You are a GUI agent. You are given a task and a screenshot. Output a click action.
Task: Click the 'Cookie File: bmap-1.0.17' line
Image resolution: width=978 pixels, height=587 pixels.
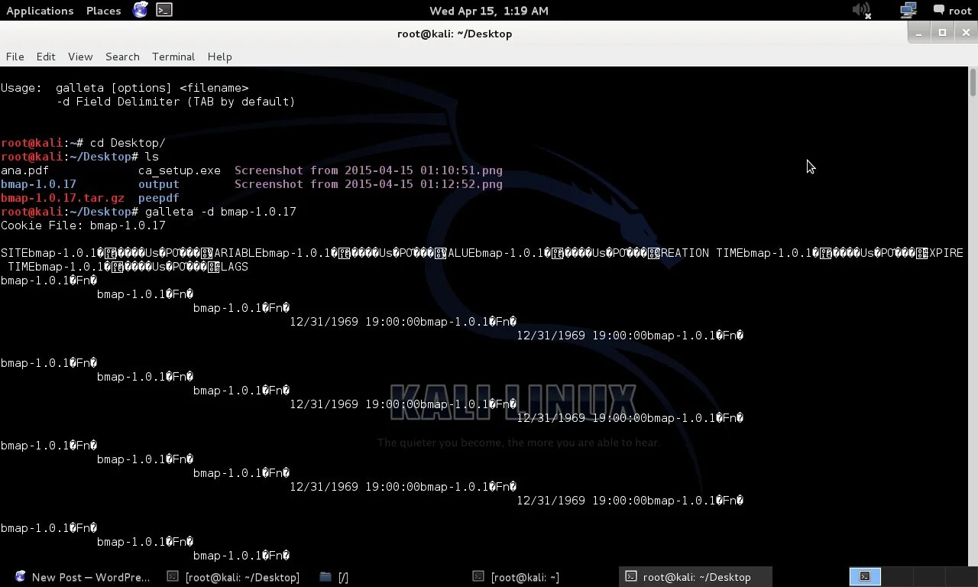pyautogui.click(x=83, y=225)
